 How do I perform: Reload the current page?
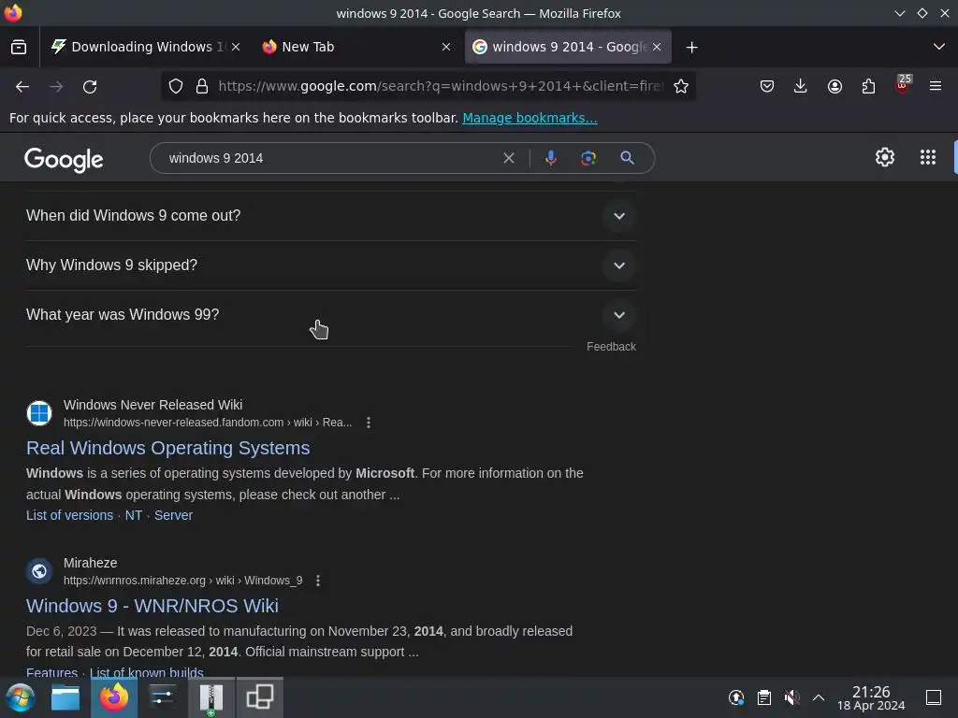click(90, 87)
